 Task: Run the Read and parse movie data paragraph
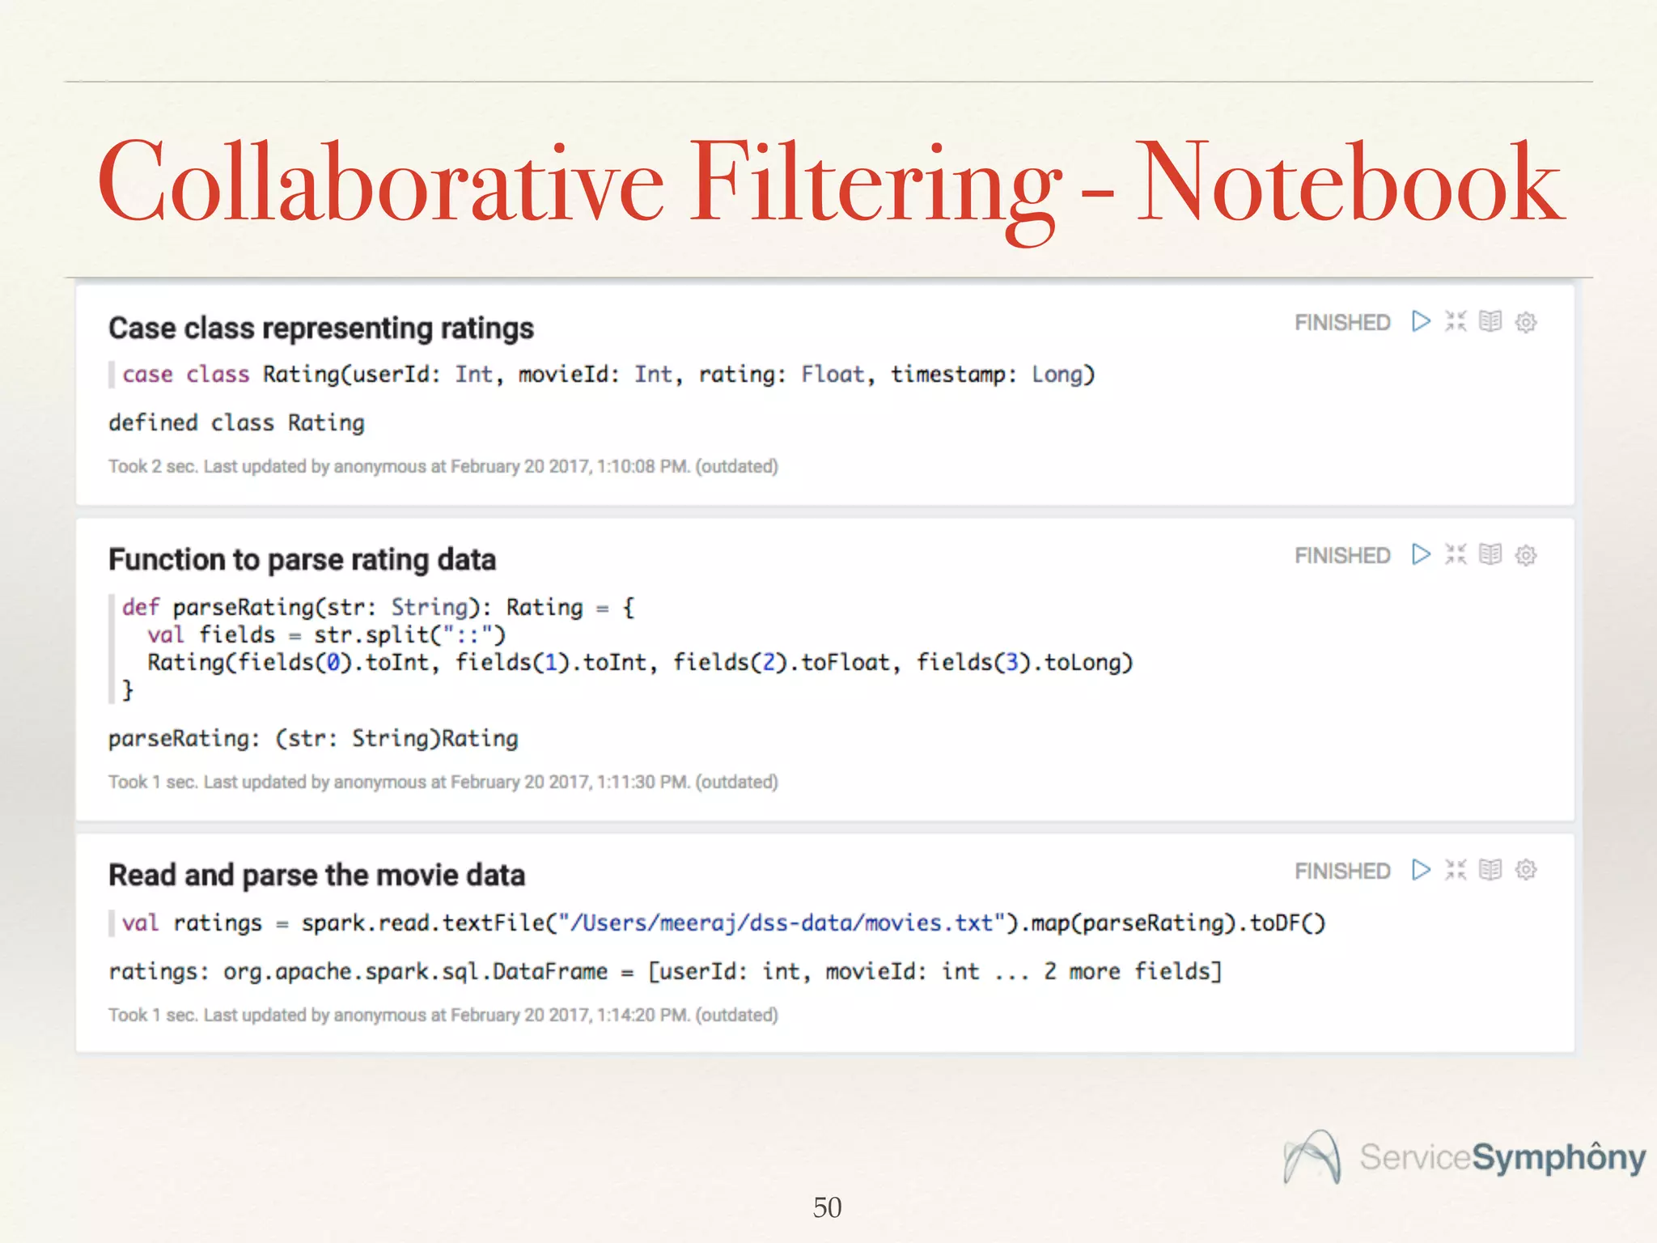pos(1421,870)
